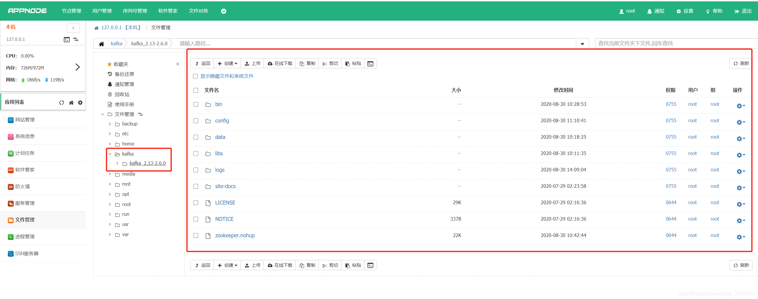Open 网站管理 app in sidebar
This screenshot has height=299, width=758.
point(43,120)
